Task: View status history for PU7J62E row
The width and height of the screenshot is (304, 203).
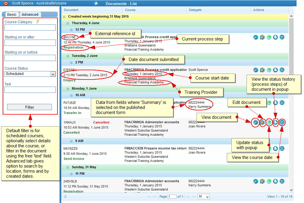Action: [275, 103]
